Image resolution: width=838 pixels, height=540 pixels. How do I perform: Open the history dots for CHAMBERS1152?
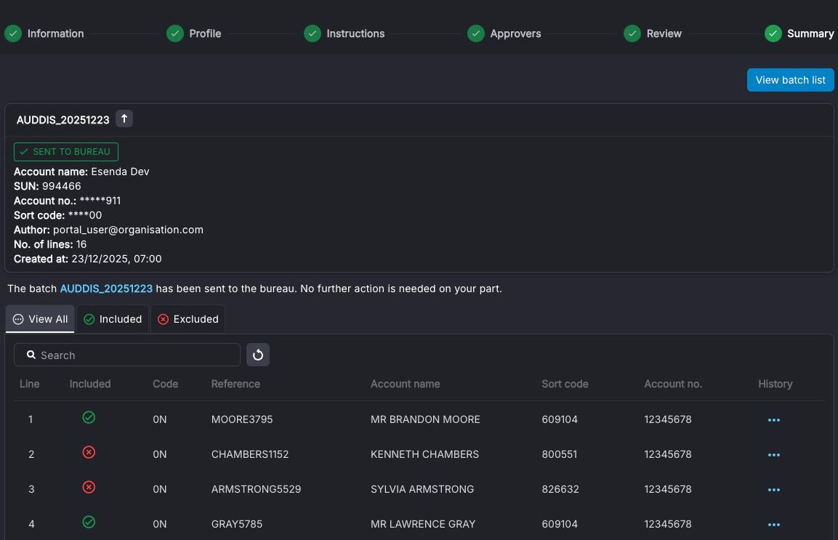pos(773,454)
